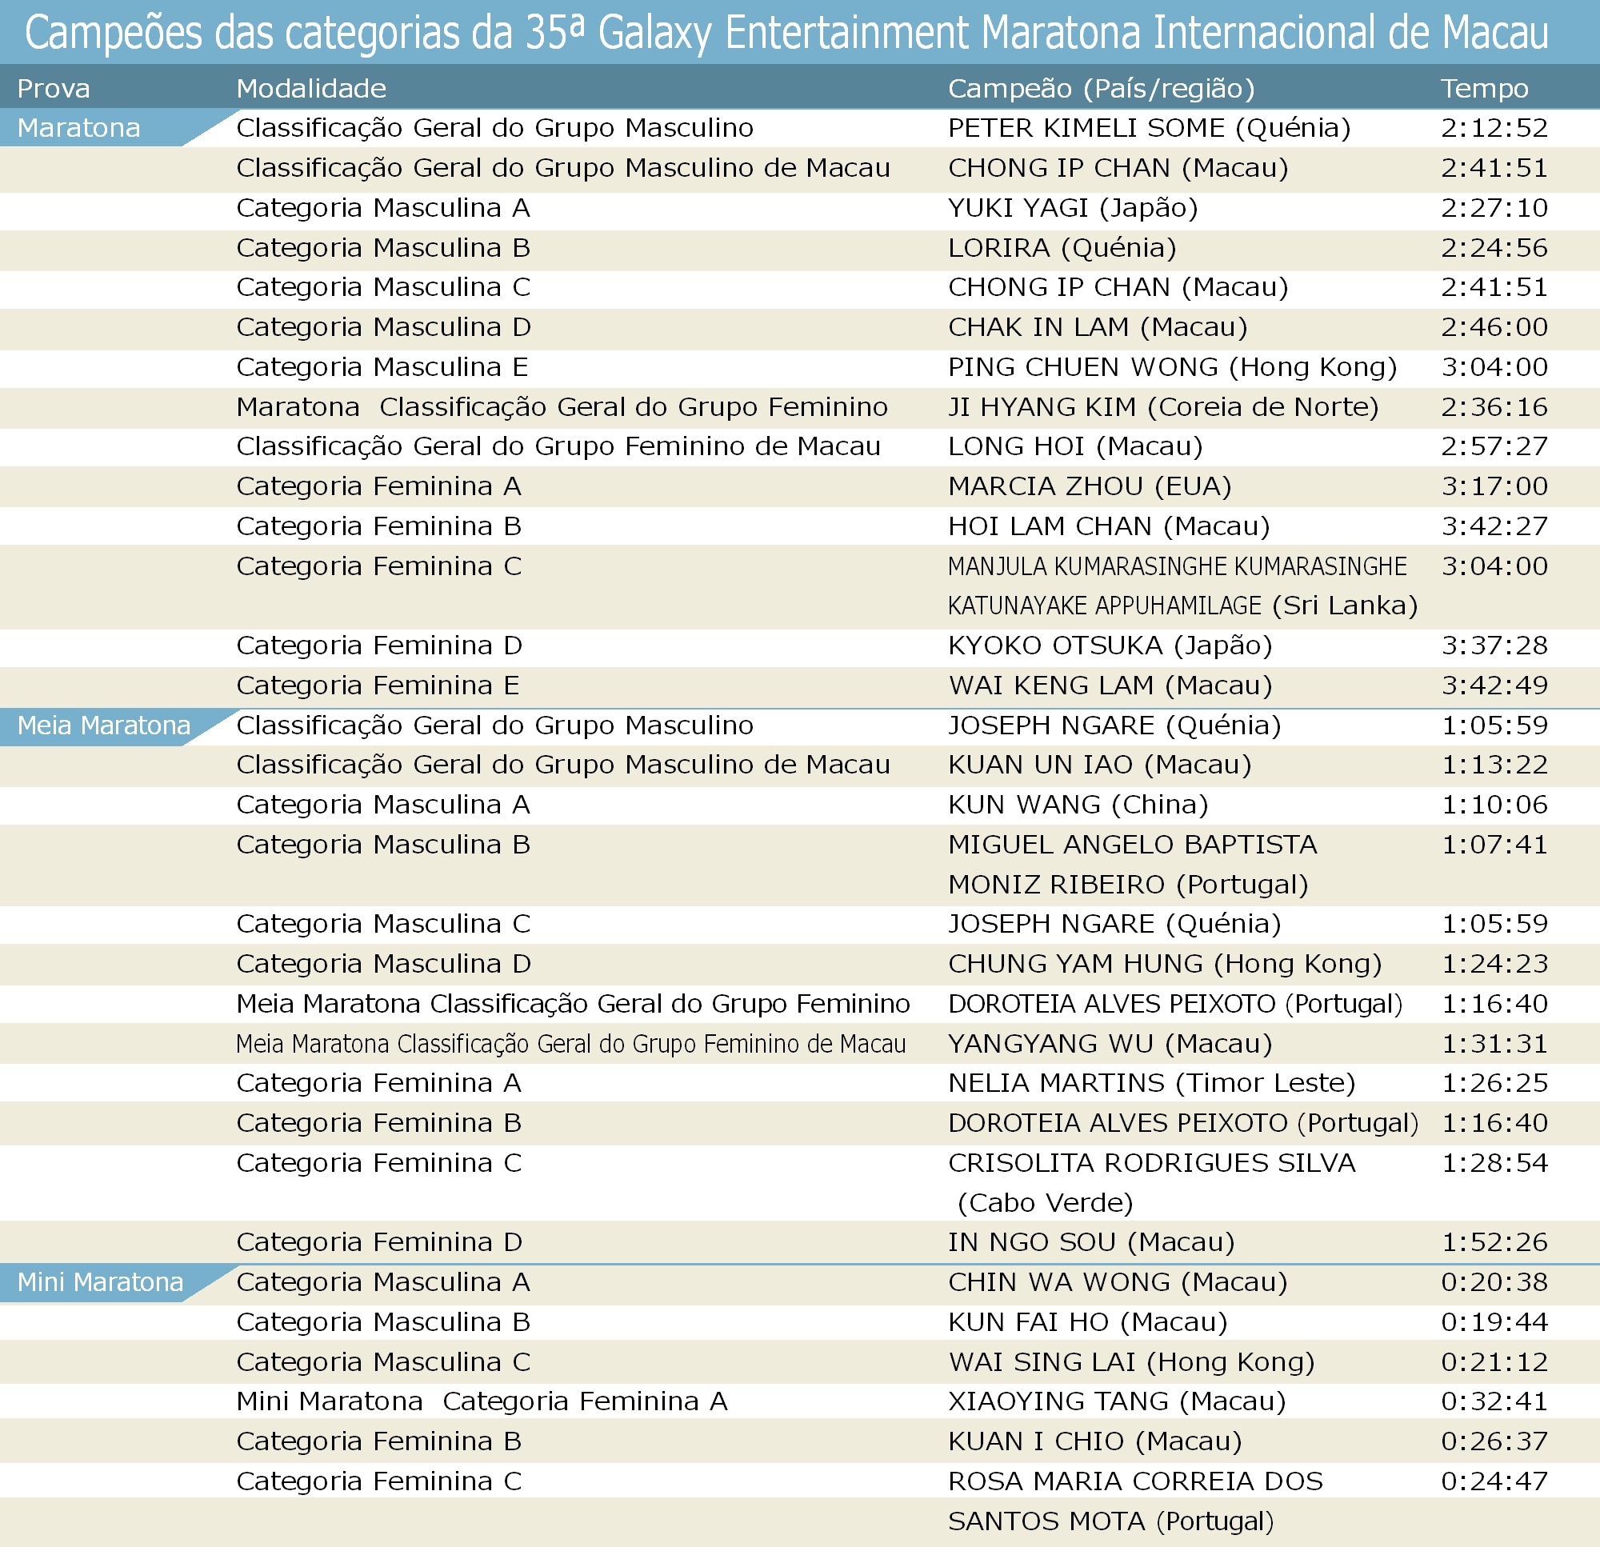This screenshot has width=1600, height=1547.
Task: Click 'PETER KIMELI SOME (Quénia)'
Action: point(1149,128)
